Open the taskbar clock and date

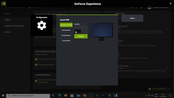click(163, 96)
